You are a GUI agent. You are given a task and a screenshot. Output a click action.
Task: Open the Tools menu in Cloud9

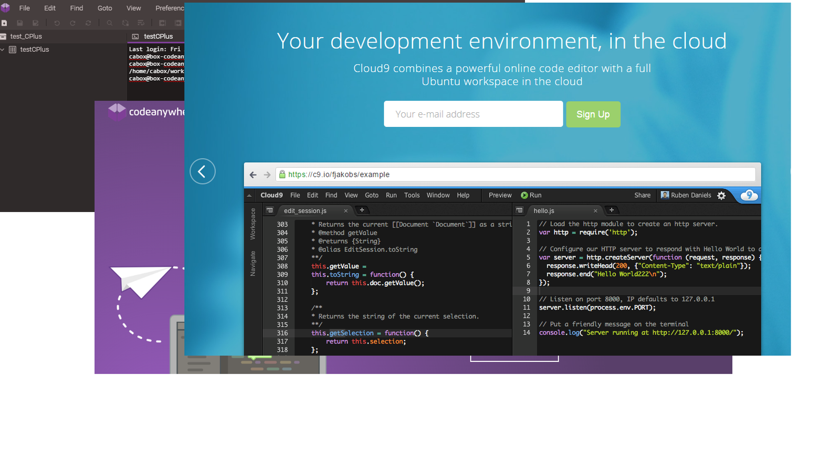point(412,195)
